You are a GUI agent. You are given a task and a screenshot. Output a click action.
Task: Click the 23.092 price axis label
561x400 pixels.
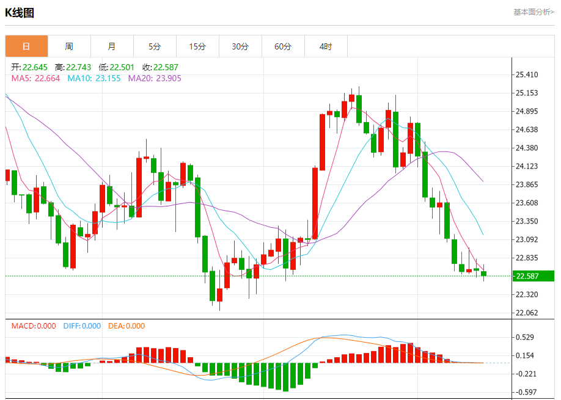(527, 239)
